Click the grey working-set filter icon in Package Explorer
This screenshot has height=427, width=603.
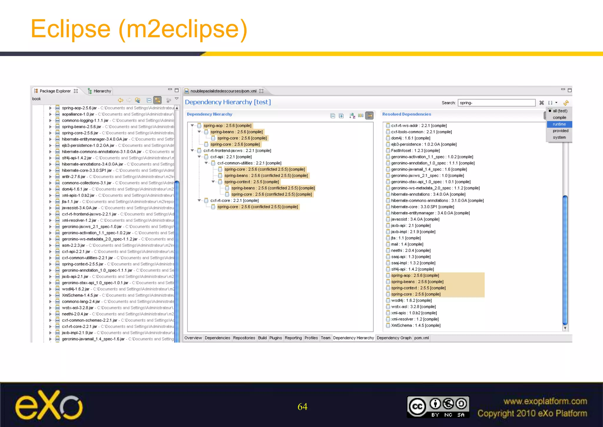click(169, 100)
